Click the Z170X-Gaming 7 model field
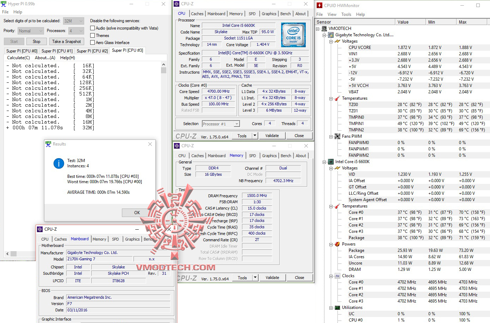 coord(100,259)
